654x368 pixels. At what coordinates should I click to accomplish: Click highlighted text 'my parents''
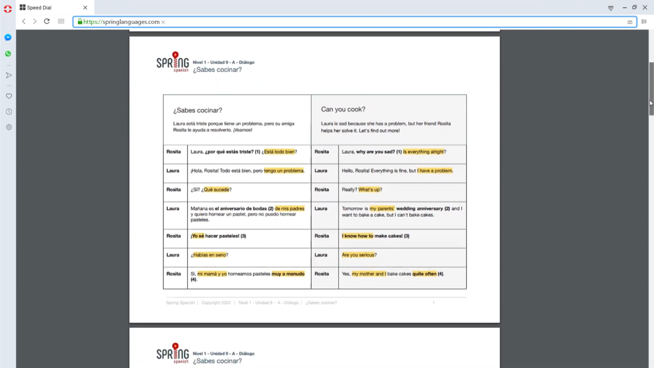[x=382, y=209]
